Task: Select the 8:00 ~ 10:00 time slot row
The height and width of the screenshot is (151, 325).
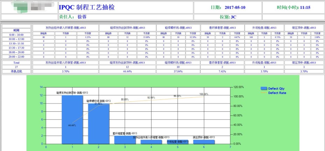Action: click(16, 35)
